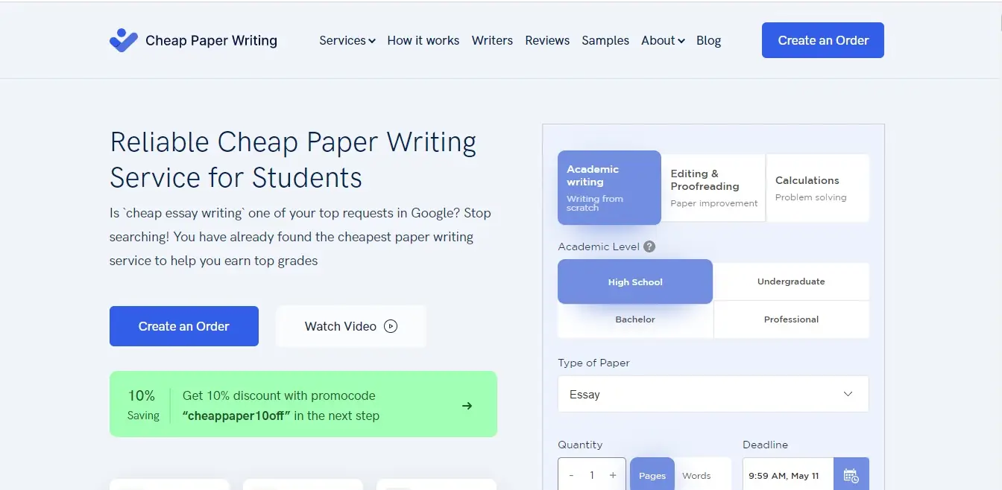Switch to Editing & Proofreading tab

click(x=713, y=188)
